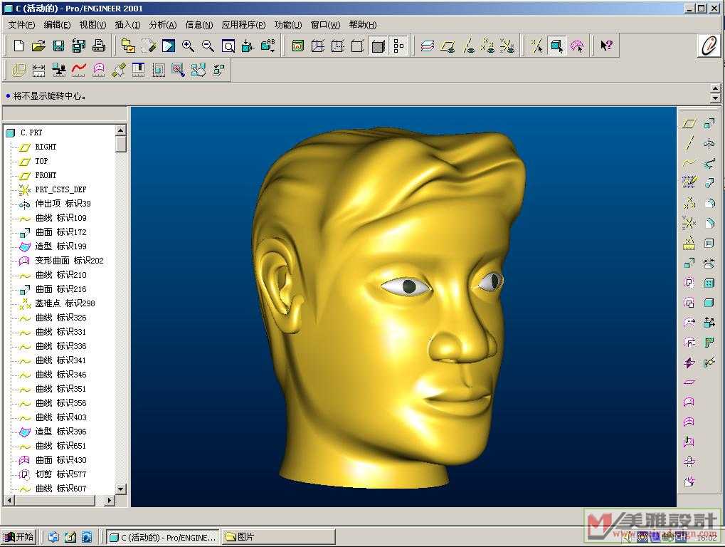Open the 帮助(H) menu

coord(363,24)
